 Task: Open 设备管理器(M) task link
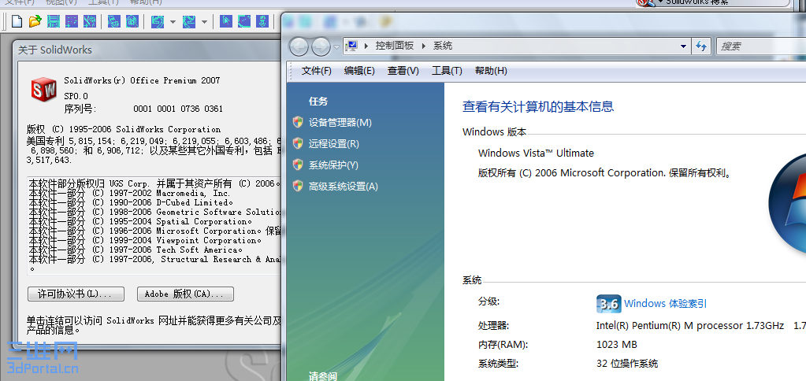[340, 123]
